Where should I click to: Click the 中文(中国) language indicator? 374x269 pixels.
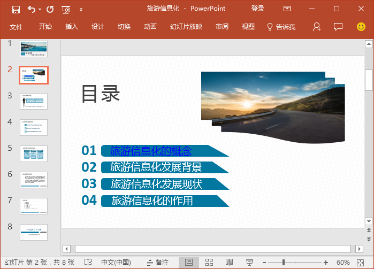(116, 263)
